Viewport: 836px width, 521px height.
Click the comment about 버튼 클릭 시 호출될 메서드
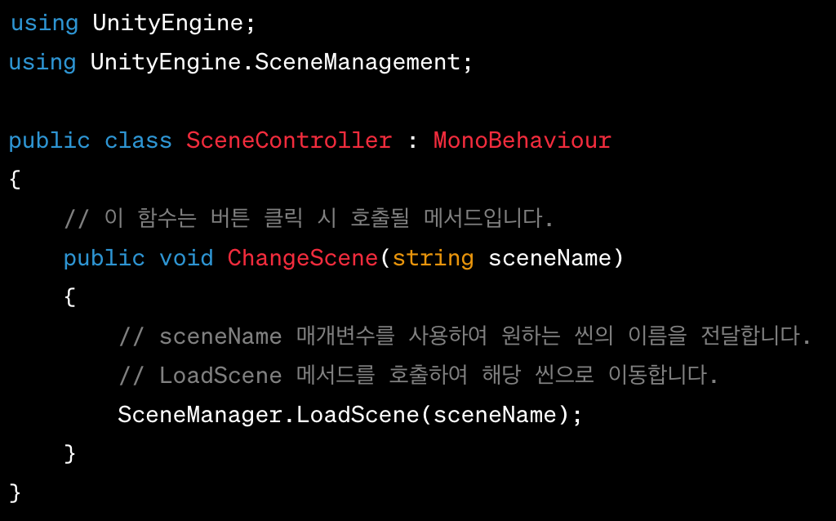pyautogui.click(x=309, y=218)
